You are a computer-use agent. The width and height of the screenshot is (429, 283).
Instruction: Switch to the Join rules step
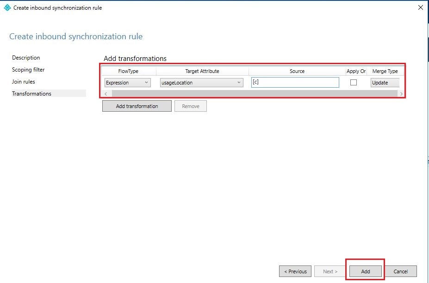point(24,82)
